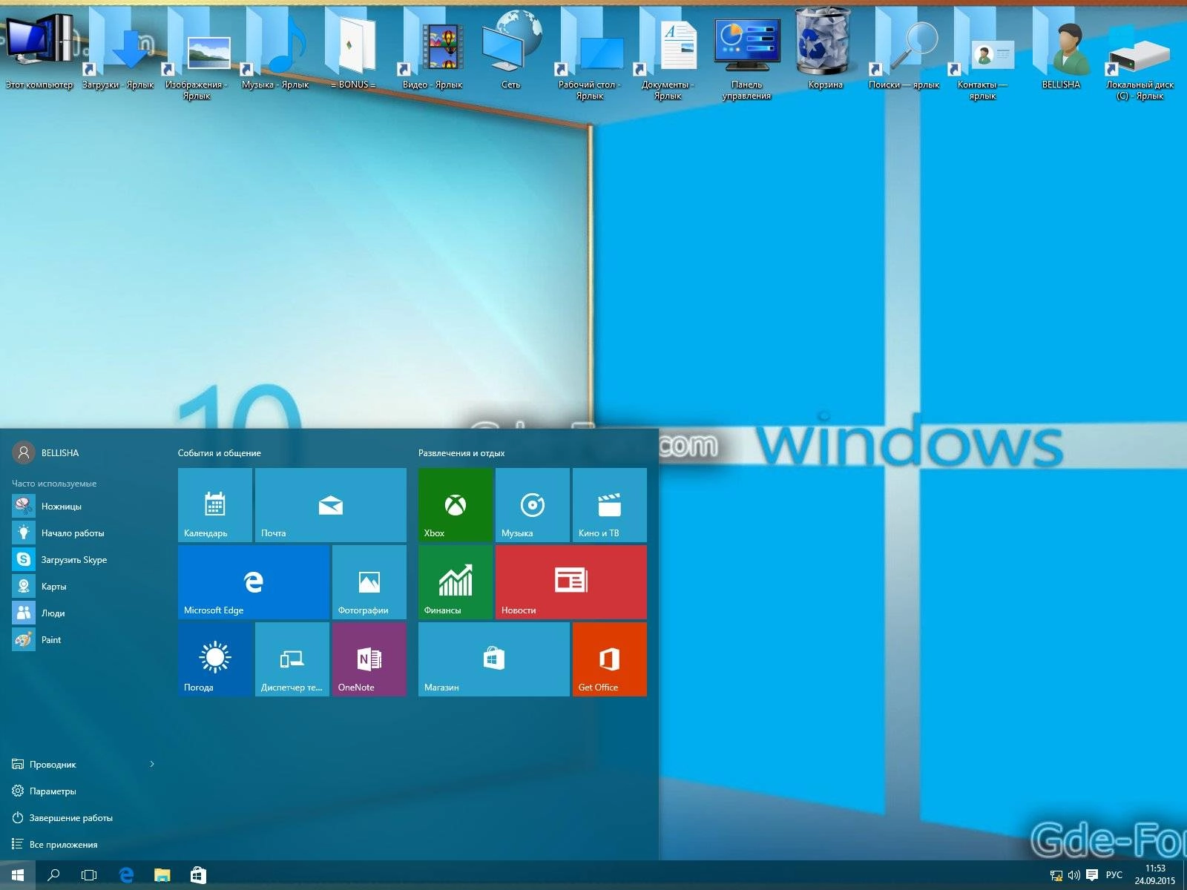Click the Show desktop strip by clock
This screenshot has height=890, width=1187.
pos(1184,875)
